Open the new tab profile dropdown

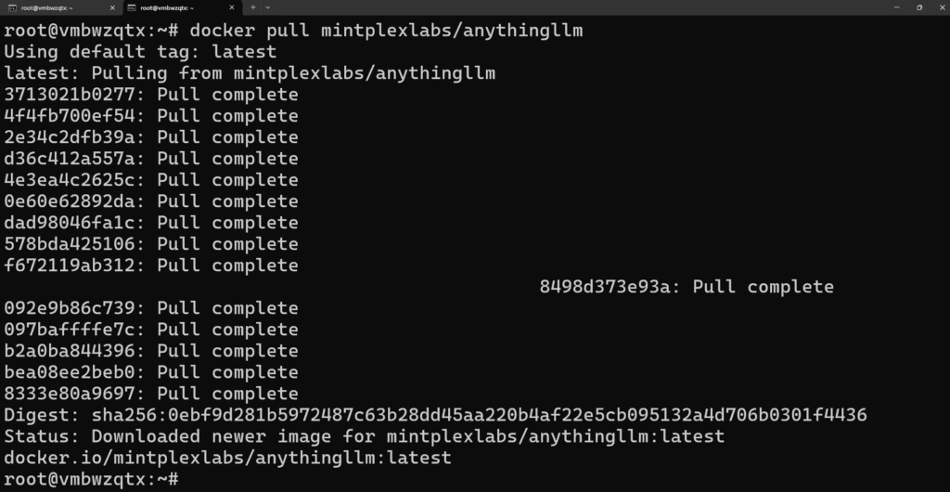(x=268, y=7)
